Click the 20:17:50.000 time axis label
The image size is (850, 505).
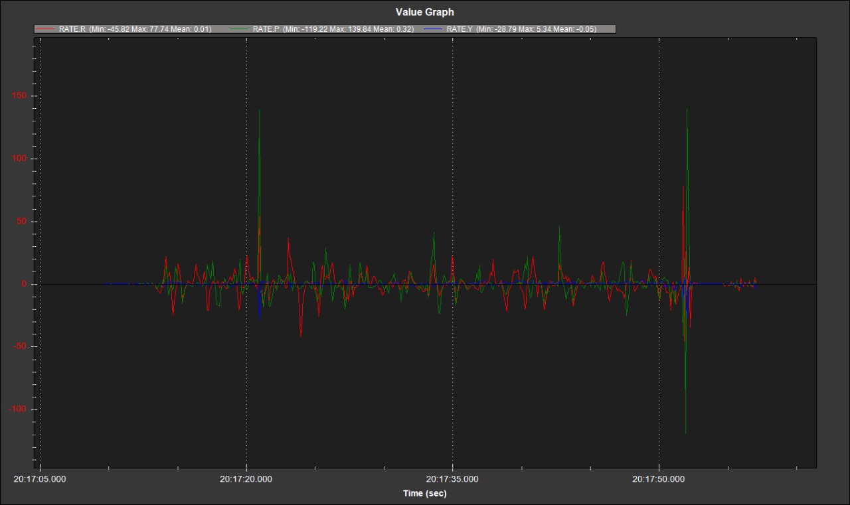pyautogui.click(x=659, y=479)
